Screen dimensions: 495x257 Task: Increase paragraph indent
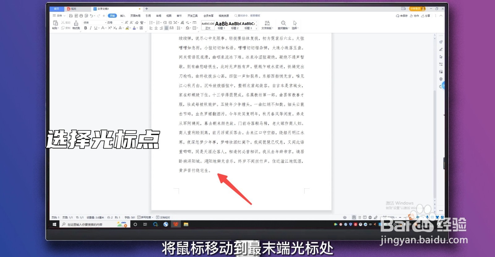pyautogui.click(x=170, y=23)
